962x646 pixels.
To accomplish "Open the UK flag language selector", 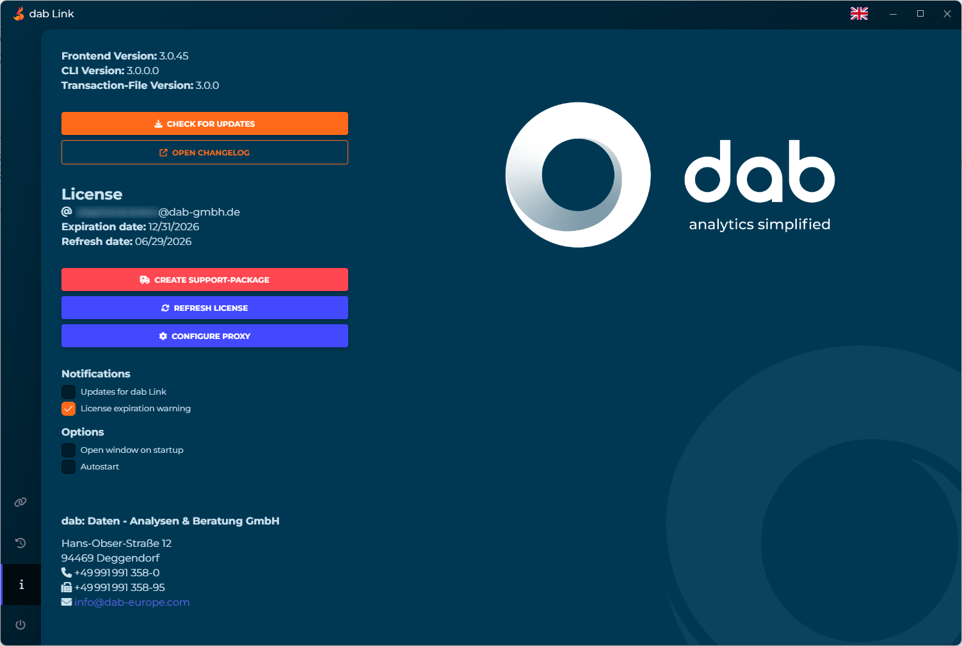I will click(859, 13).
